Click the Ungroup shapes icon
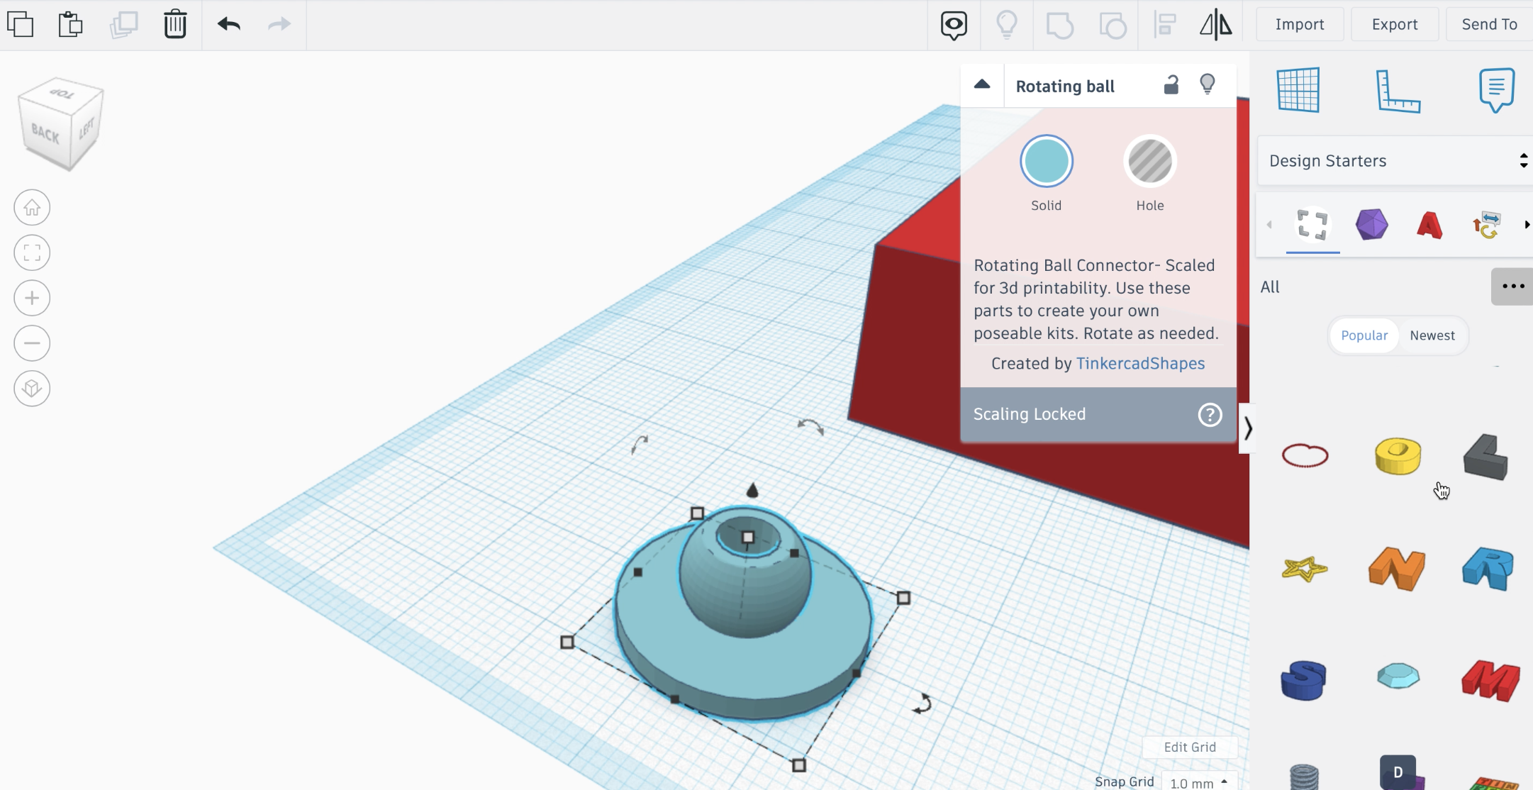Viewport: 1533px width, 790px height. (1113, 26)
